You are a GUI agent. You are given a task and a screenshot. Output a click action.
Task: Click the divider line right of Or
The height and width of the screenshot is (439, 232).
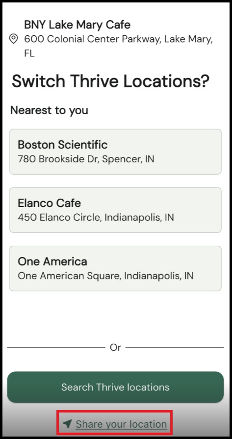tap(175, 347)
